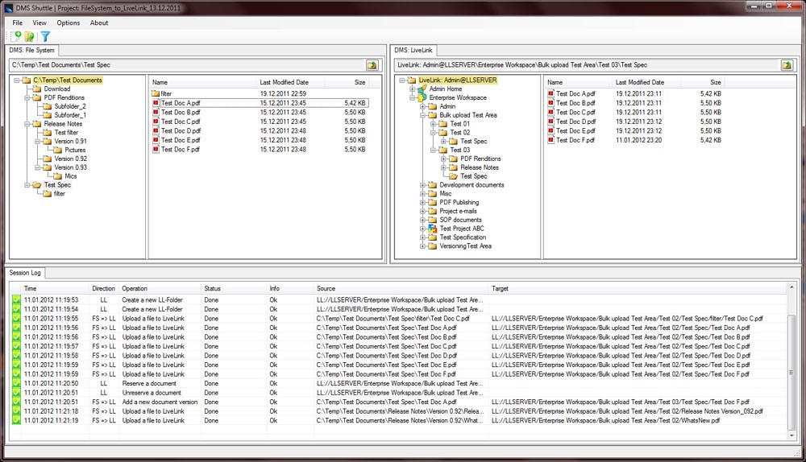Viewport: 806px width, 462px height.
Task: Collapse the Version 0.93 tree node
Action: click(37, 167)
